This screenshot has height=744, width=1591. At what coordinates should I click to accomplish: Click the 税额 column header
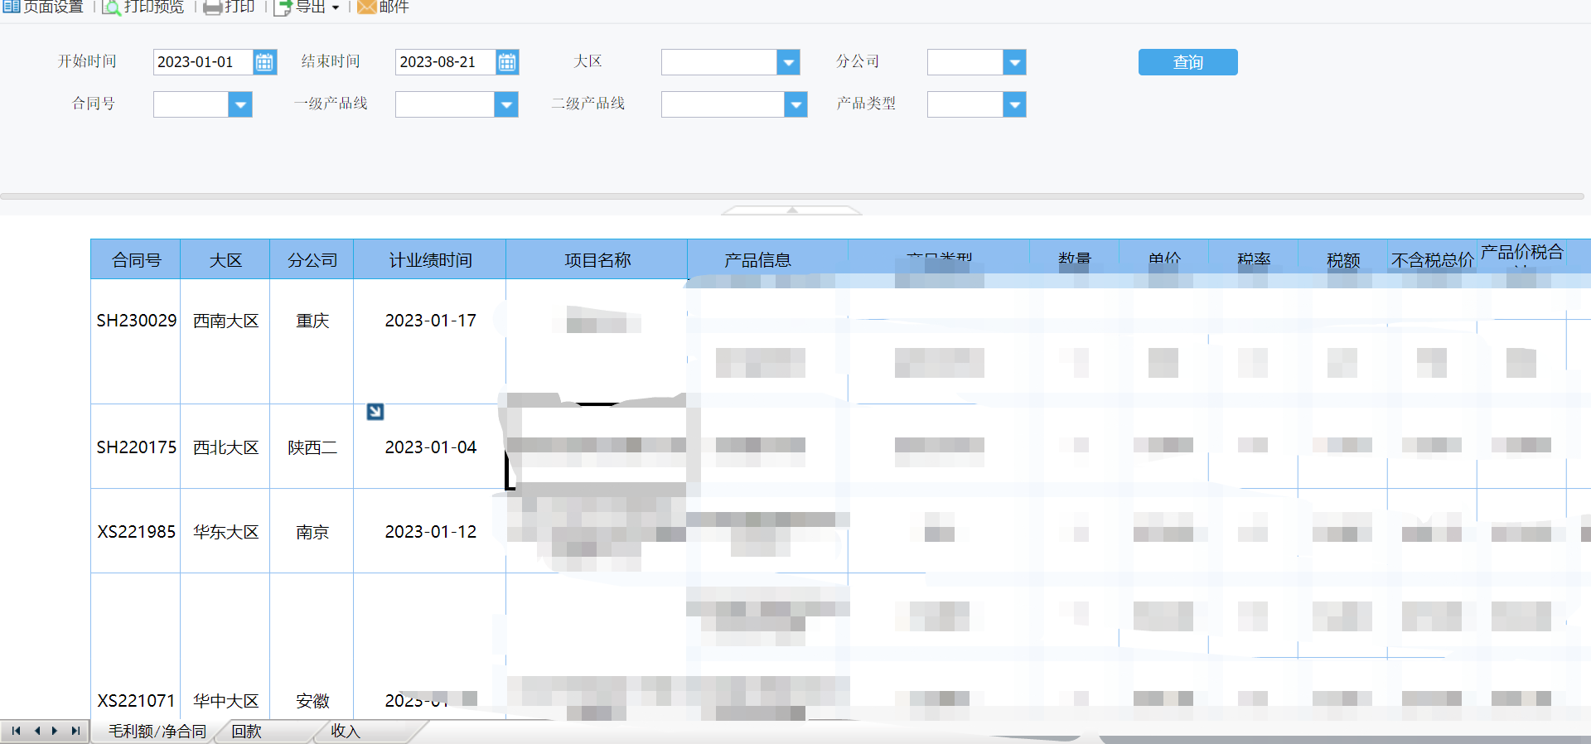click(x=1343, y=259)
